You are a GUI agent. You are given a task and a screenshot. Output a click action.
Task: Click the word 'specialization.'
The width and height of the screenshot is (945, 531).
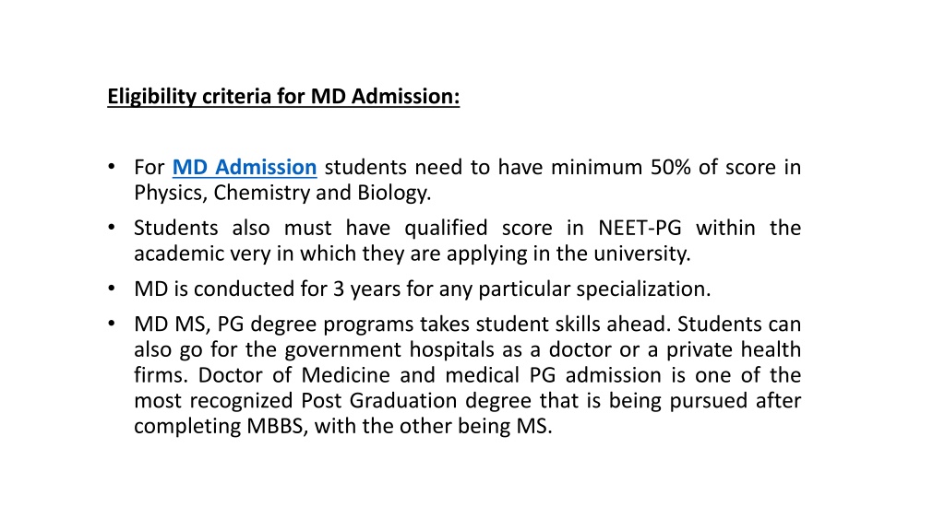[x=643, y=289]
